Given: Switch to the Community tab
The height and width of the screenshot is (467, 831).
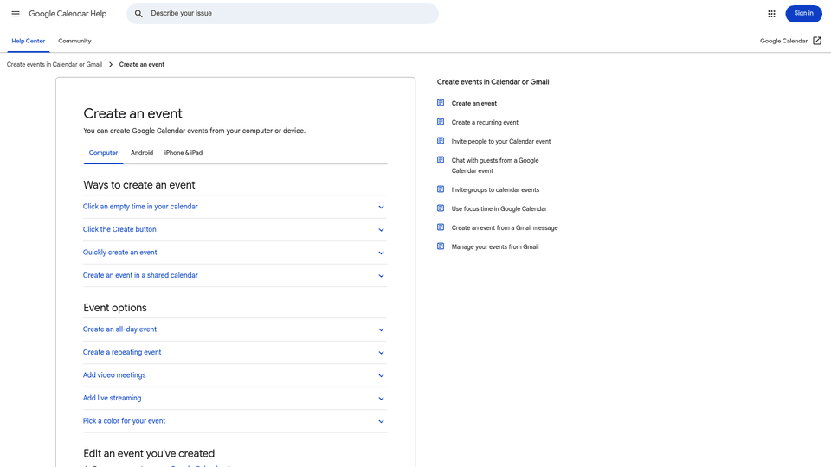Looking at the screenshot, I should pos(74,41).
